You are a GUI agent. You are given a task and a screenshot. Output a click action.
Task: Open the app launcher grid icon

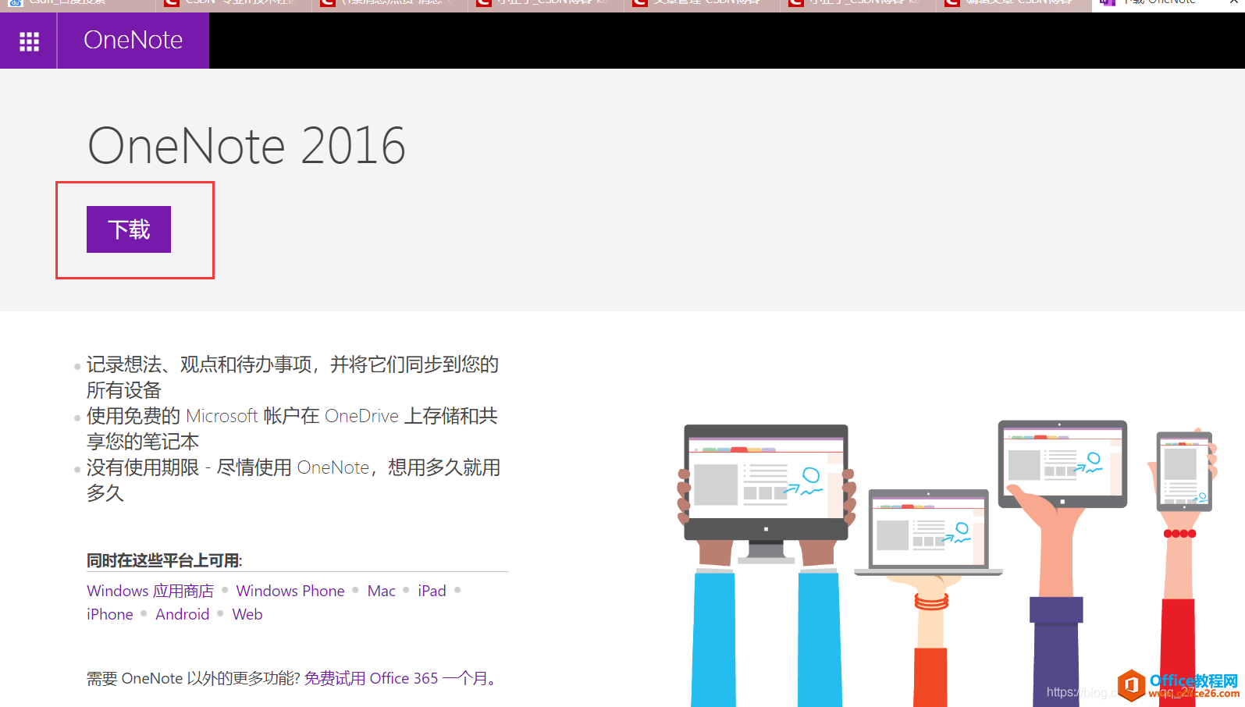click(x=29, y=41)
